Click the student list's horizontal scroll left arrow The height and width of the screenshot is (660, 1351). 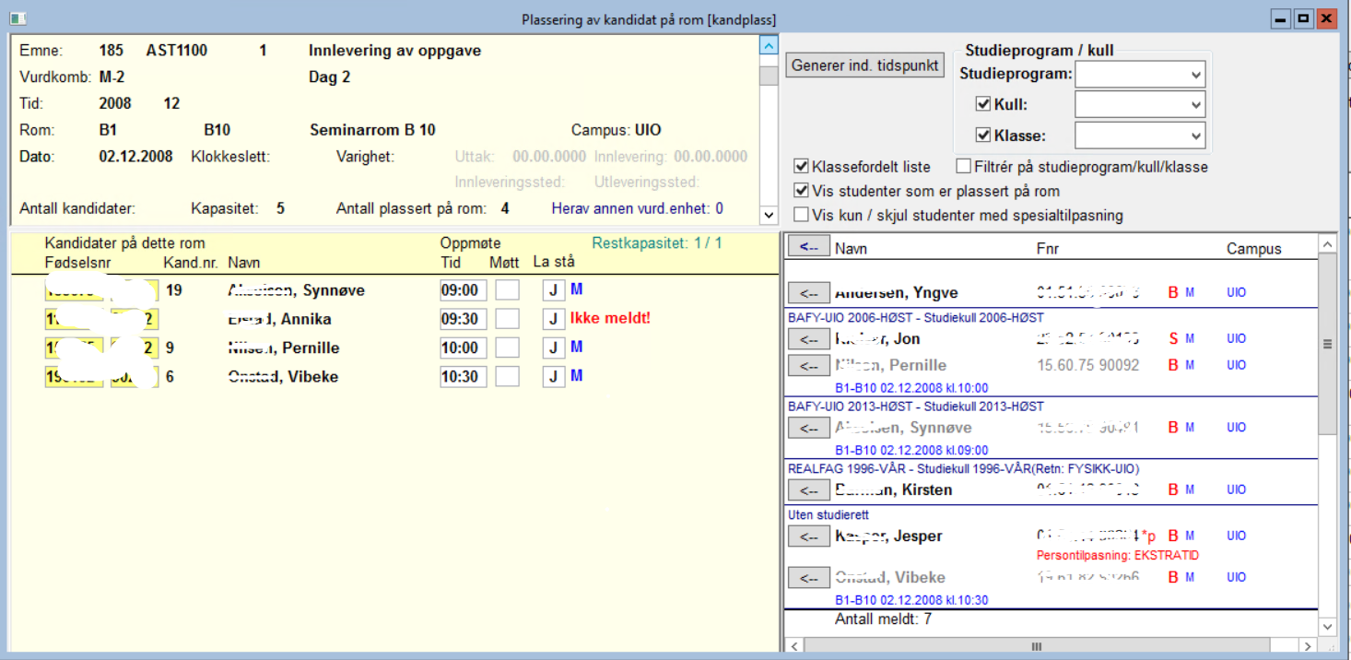(793, 646)
